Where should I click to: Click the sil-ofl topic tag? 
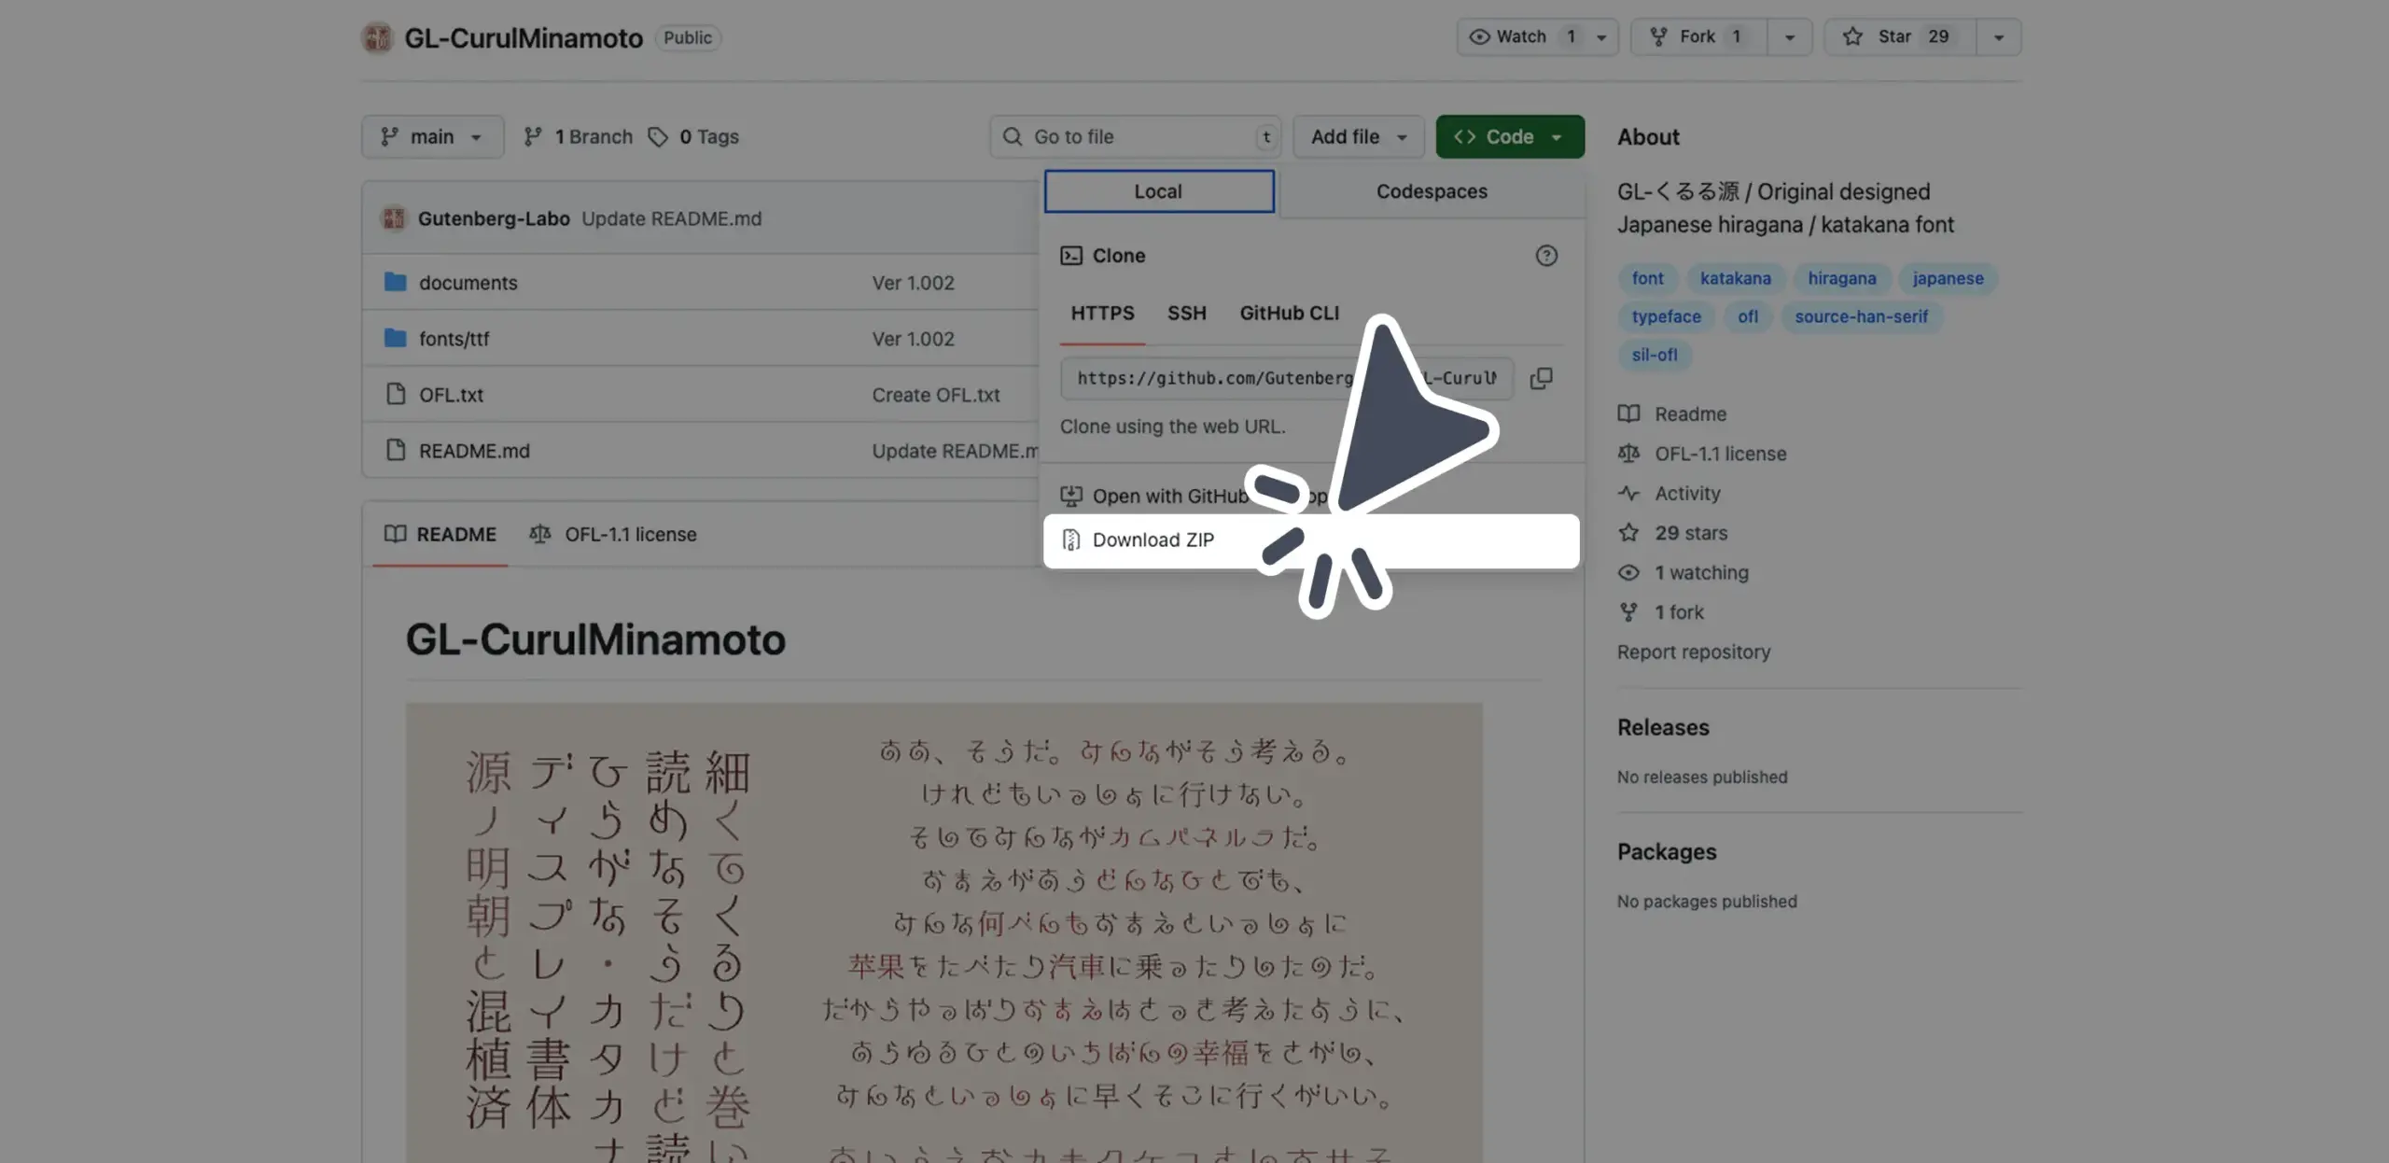1654,355
